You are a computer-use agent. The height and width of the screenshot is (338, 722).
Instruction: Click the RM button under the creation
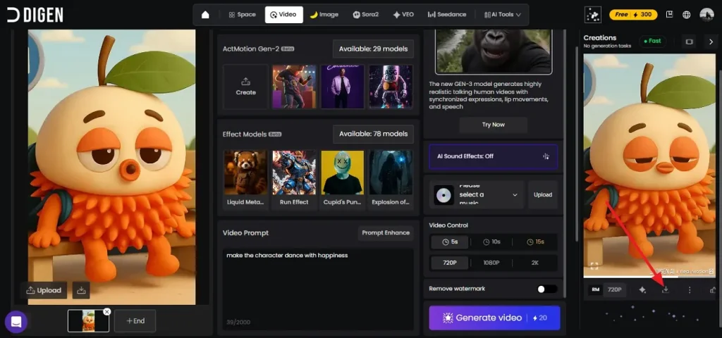(595, 289)
